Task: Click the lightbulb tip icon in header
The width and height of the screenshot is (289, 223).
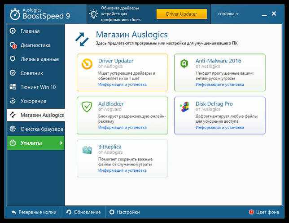Action: [x=94, y=14]
